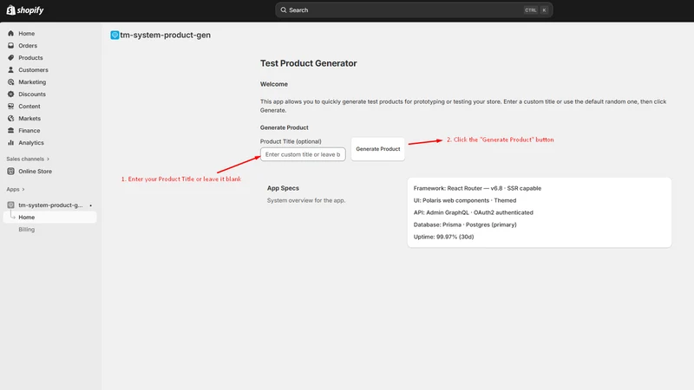This screenshot has height=390, width=694.
Task: Click 'Framework: React Router' spec line
Action: click(477, 188)
